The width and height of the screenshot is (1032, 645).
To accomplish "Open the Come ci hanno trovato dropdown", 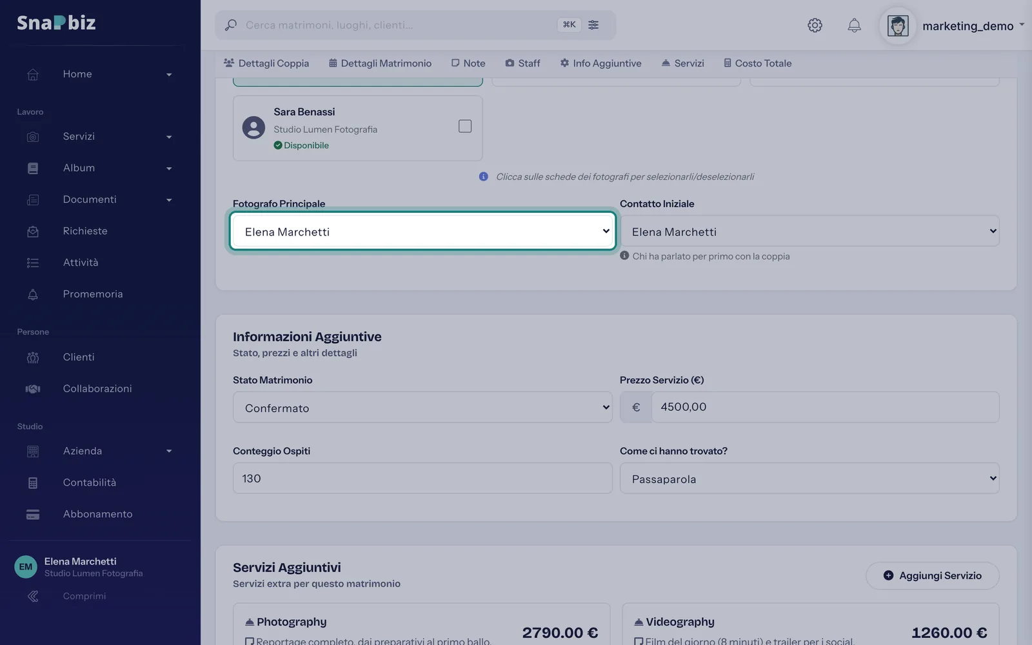I will (809, 478).
